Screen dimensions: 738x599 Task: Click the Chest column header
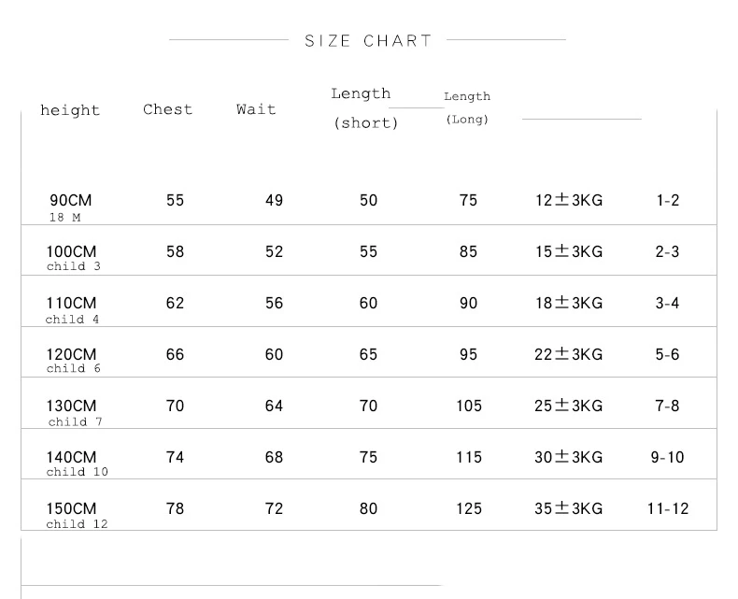168,109
